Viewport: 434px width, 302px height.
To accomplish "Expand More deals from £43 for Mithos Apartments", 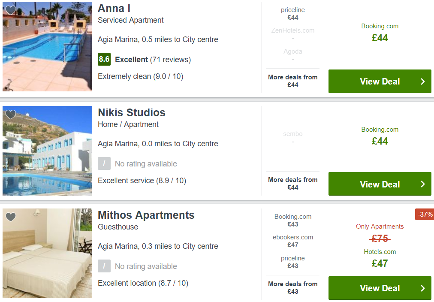I will [292, 287].
